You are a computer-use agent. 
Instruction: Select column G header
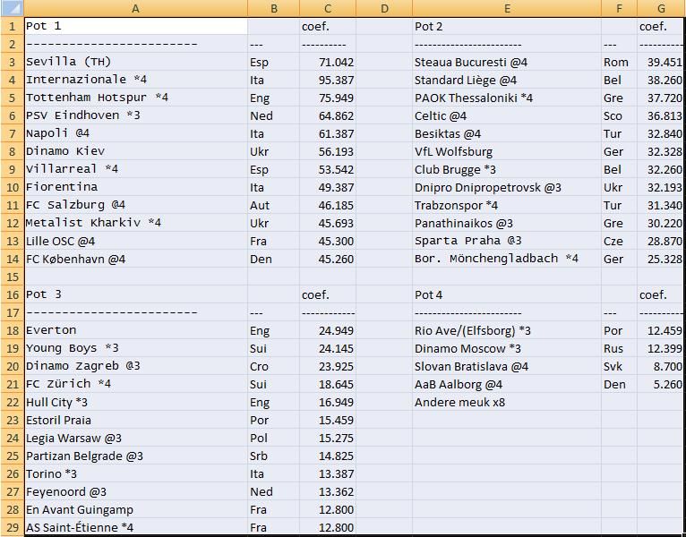point(661,8)
